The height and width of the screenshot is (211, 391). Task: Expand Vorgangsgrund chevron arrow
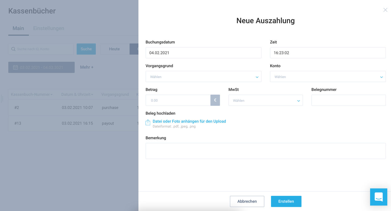coord(257,77)
